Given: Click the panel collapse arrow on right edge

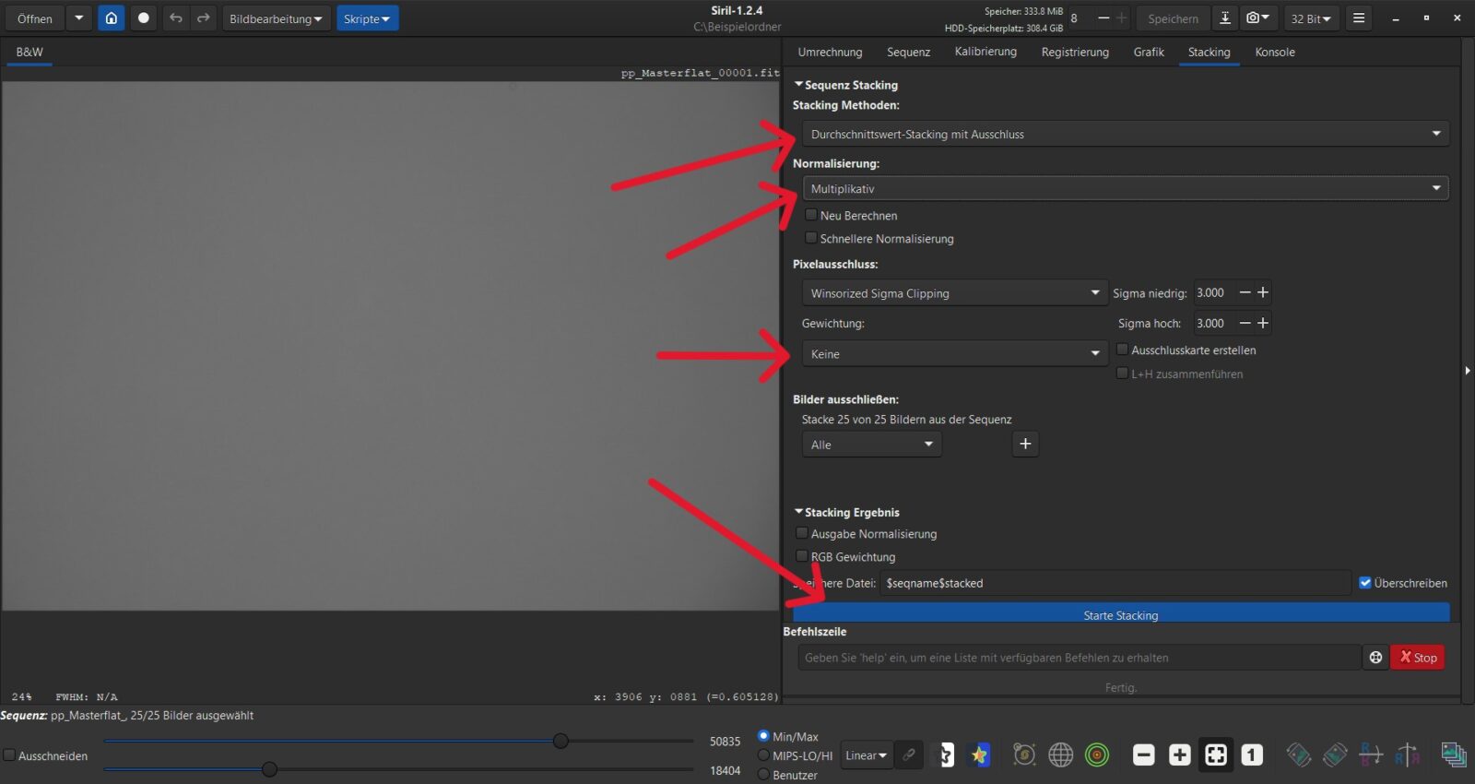Looking at the screenshot, I should 1467,371.
